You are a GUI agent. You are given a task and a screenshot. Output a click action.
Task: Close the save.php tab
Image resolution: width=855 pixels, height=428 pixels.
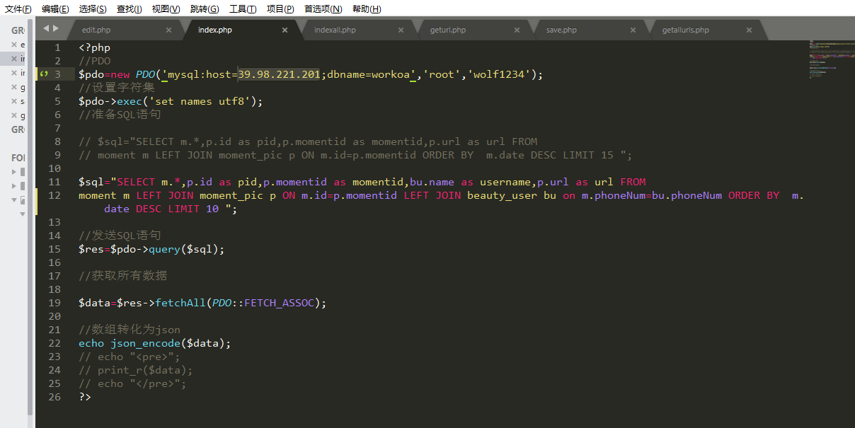[x=633, y=30]
